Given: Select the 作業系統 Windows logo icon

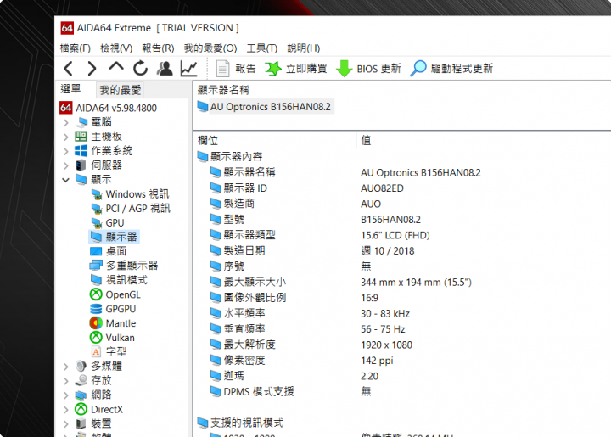Looking at the screenshot, I should (81, 151).
